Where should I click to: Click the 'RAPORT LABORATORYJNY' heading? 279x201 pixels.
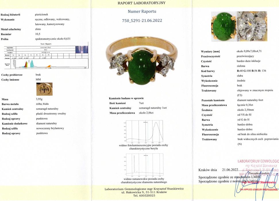coord(141,3)
